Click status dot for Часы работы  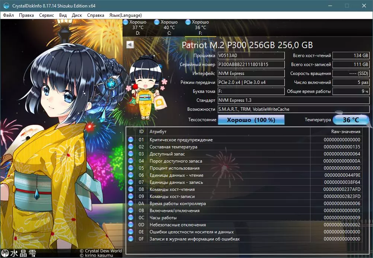point(131,217)
